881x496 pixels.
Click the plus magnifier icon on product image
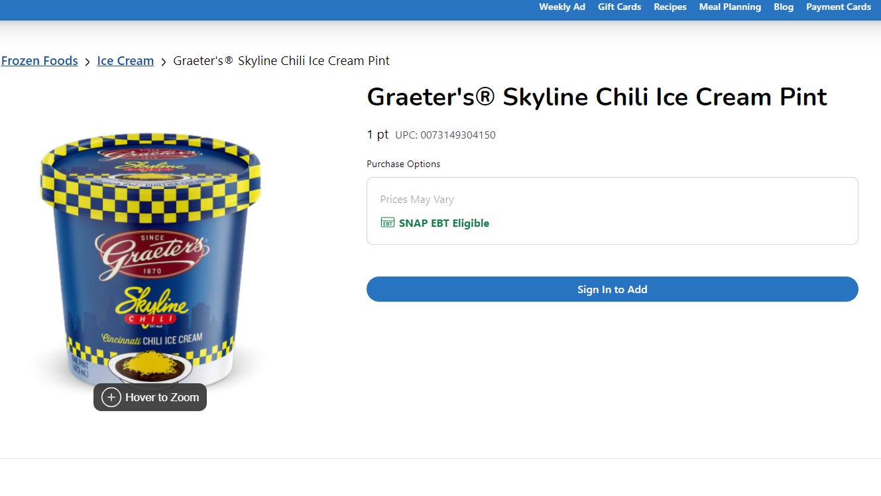coord(111,398)
